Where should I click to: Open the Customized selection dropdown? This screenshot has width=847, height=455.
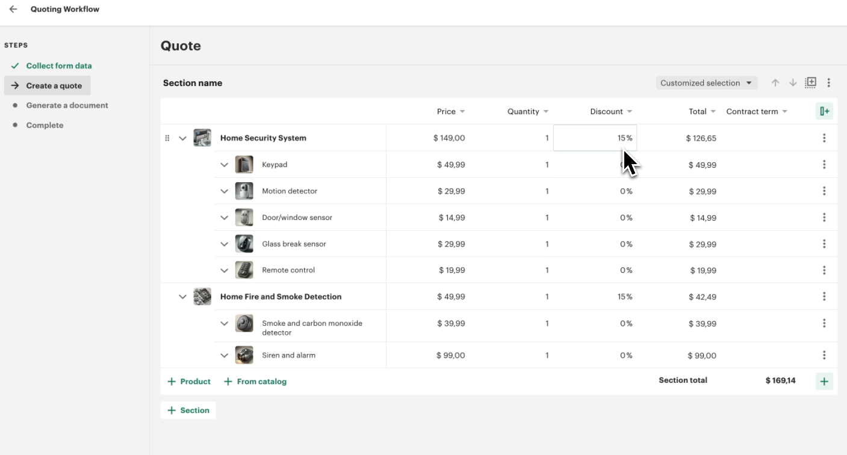pyautogui.click(x=706, y=83)
